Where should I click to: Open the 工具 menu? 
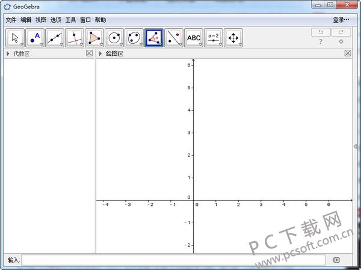coord(70,20)
